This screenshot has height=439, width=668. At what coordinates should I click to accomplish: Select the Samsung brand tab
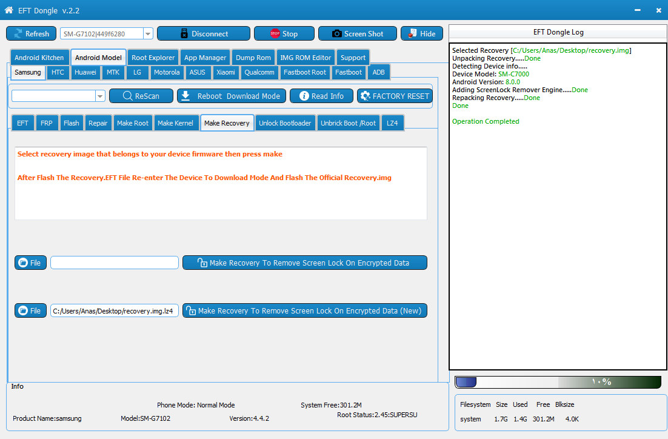coord(28,72)
